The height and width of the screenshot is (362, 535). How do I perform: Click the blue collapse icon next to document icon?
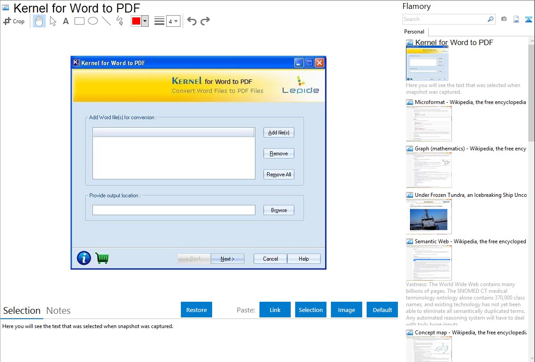[x=528, y=19]
